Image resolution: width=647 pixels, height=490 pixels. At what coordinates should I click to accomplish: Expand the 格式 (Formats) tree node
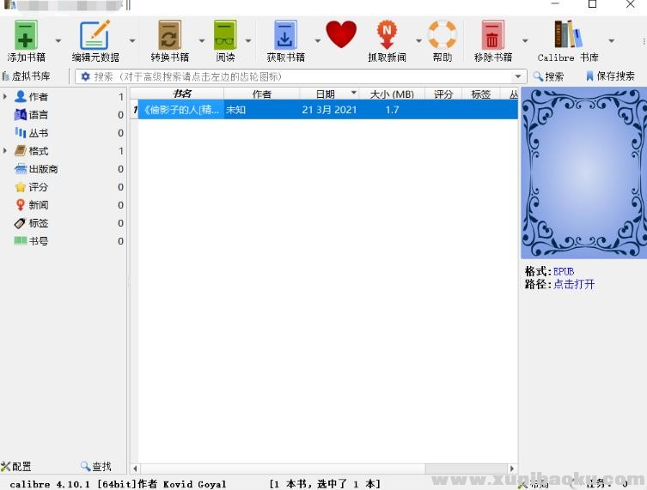click(x=6, y=151)
